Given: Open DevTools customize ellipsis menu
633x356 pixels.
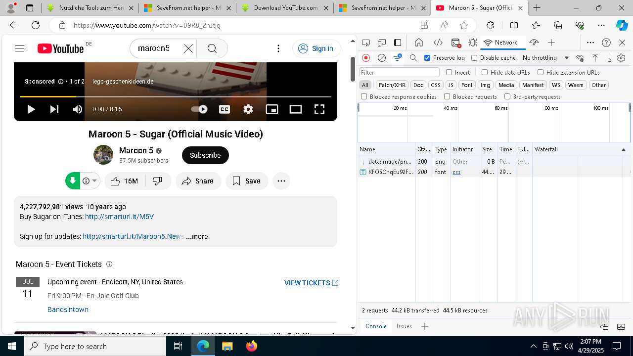Looking at the screenshot, I should pos(590,43).
